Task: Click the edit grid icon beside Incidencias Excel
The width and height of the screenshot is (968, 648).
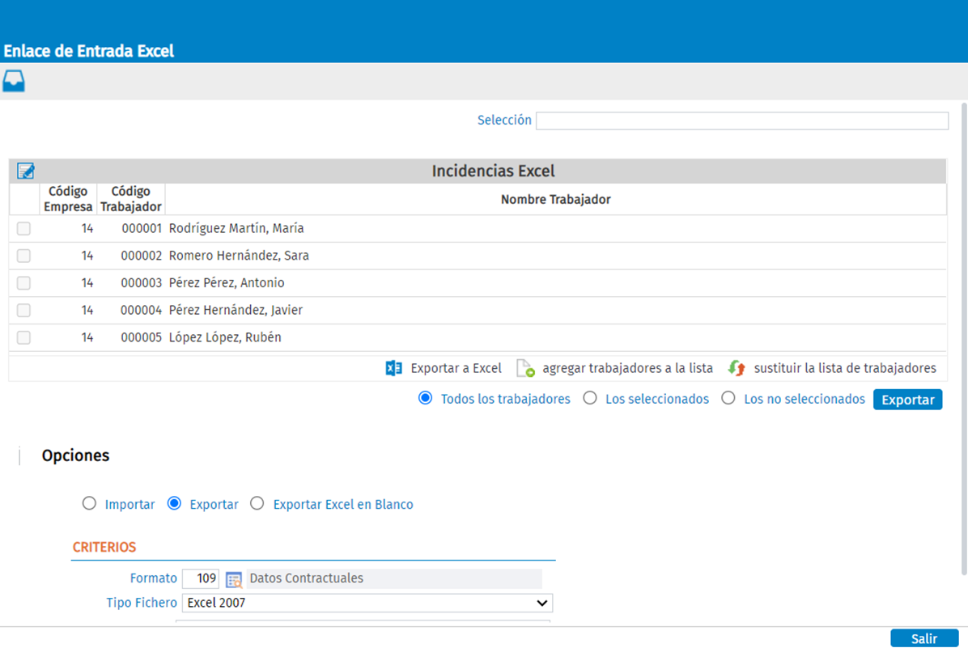Action: pos(25,171)
